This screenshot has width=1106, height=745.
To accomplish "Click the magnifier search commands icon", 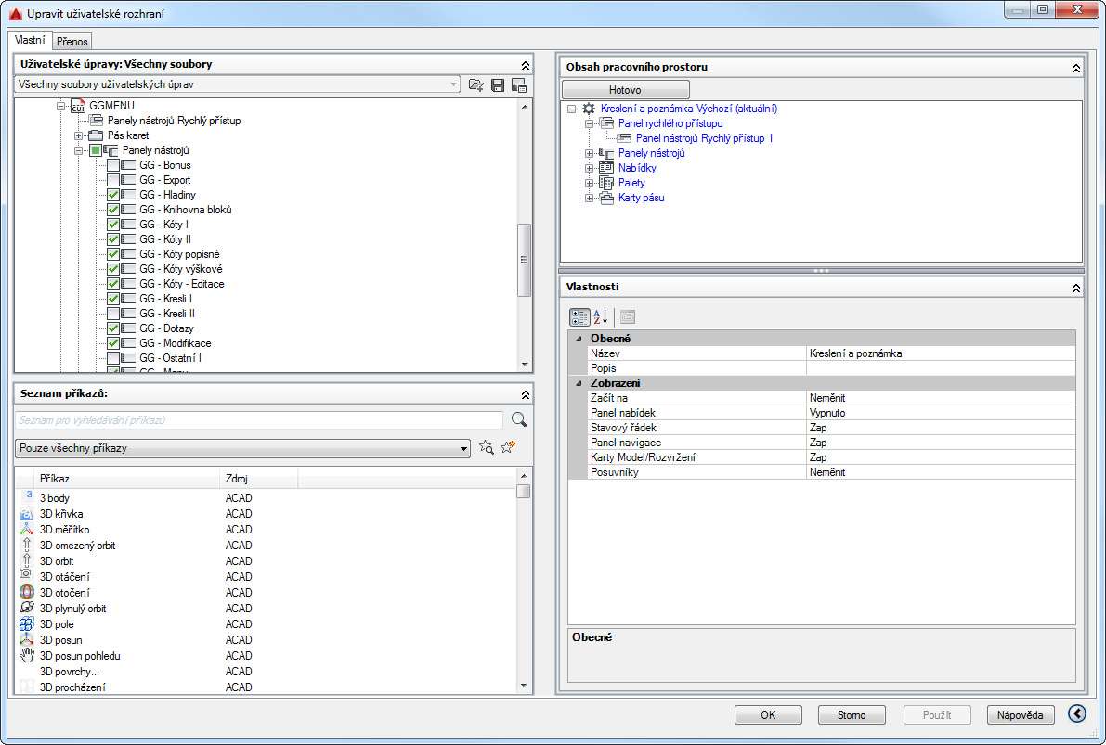I will tap(519, 420).
